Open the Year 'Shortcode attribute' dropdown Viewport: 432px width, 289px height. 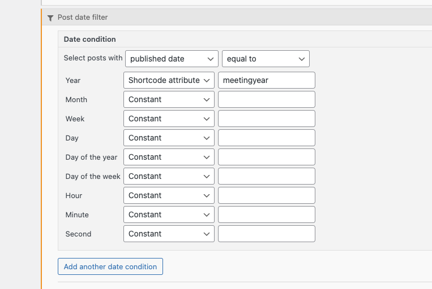tap(169, 80)
